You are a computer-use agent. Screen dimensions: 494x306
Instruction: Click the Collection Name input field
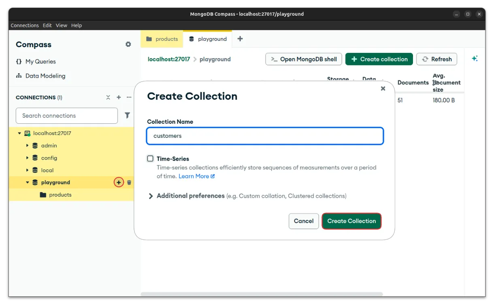[265, 136]
